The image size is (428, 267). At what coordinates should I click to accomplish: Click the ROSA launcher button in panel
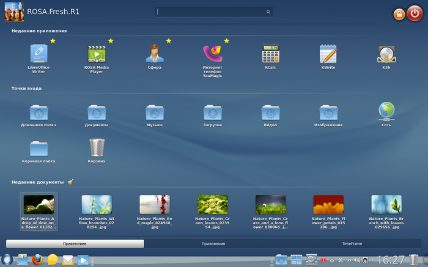[x=7, y=259]
